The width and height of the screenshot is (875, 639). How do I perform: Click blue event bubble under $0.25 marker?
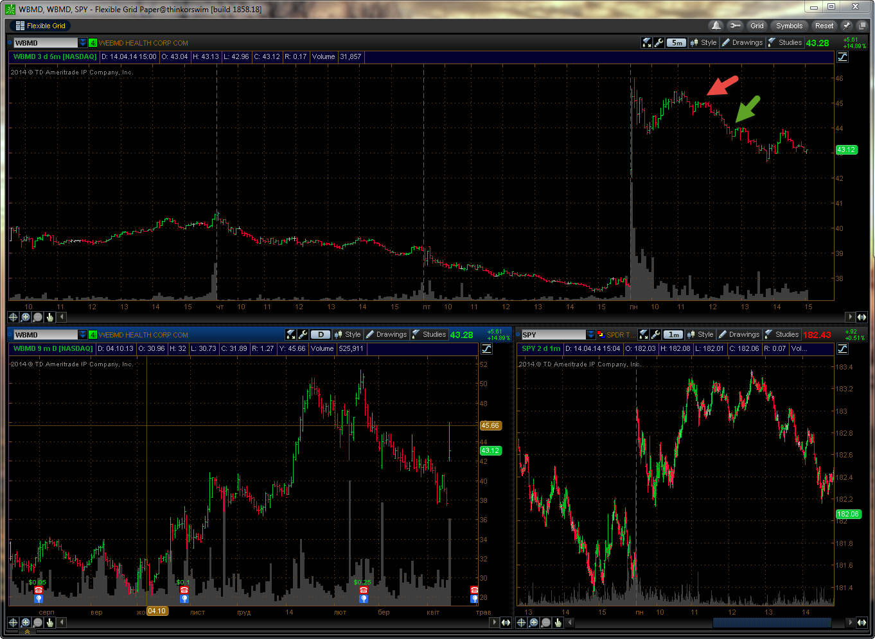click(x=364, y=599)
